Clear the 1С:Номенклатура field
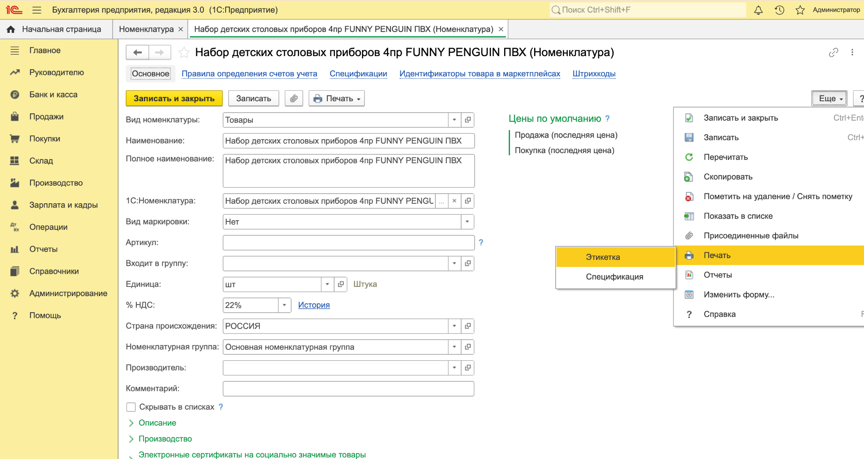864x459 pixels. click(x=454, y=201)
